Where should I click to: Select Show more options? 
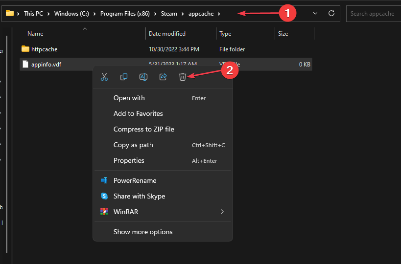163,232
